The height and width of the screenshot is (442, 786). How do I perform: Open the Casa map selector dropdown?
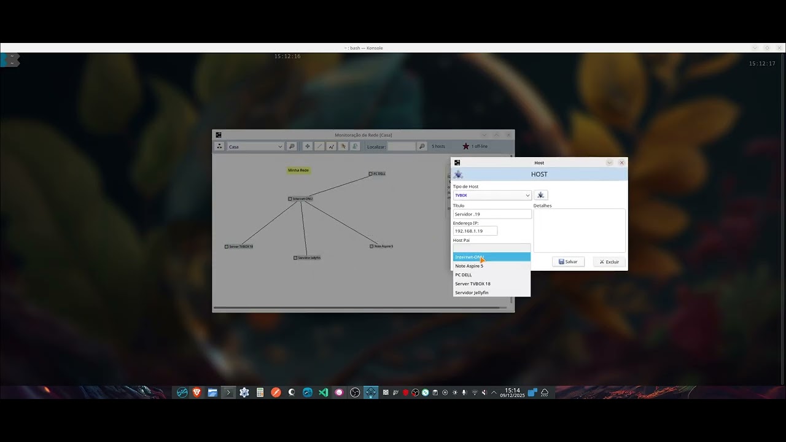(x=255, y=147)
